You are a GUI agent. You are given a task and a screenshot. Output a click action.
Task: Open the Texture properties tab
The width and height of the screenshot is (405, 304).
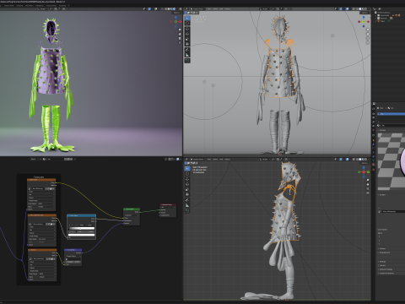point(374,170)
